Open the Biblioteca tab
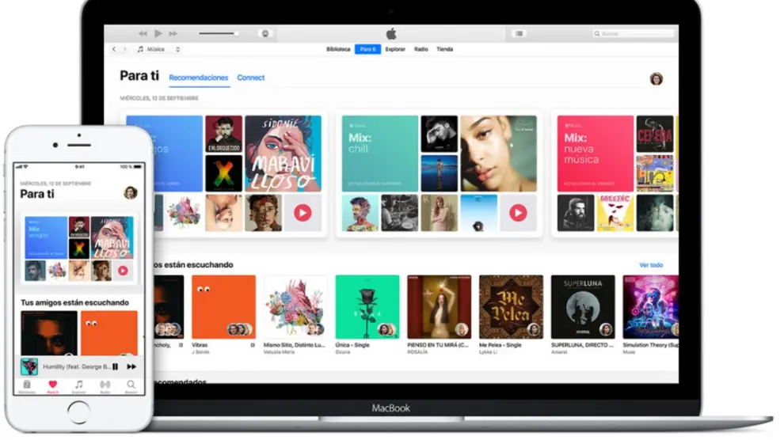Image resolution: width=784 pixels, height=440 pixels. click(x=338, y=49)
